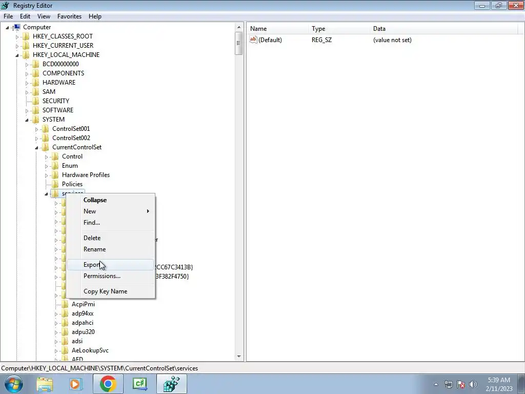Click the adp94xx folder icon
The width and height of the screenshot is (525, 394).
pyautogui.click(x=65, y=313)
